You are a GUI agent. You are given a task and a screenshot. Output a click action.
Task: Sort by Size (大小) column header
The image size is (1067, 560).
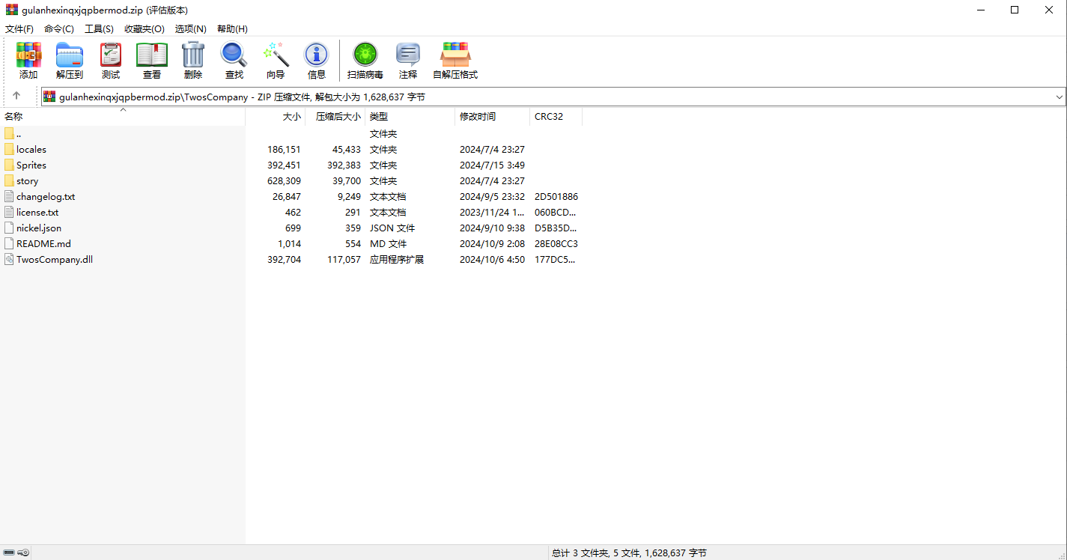coord(276,117)
